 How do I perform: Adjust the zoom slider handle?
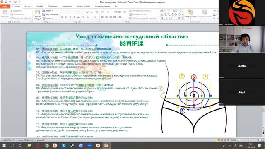(249, 140)
